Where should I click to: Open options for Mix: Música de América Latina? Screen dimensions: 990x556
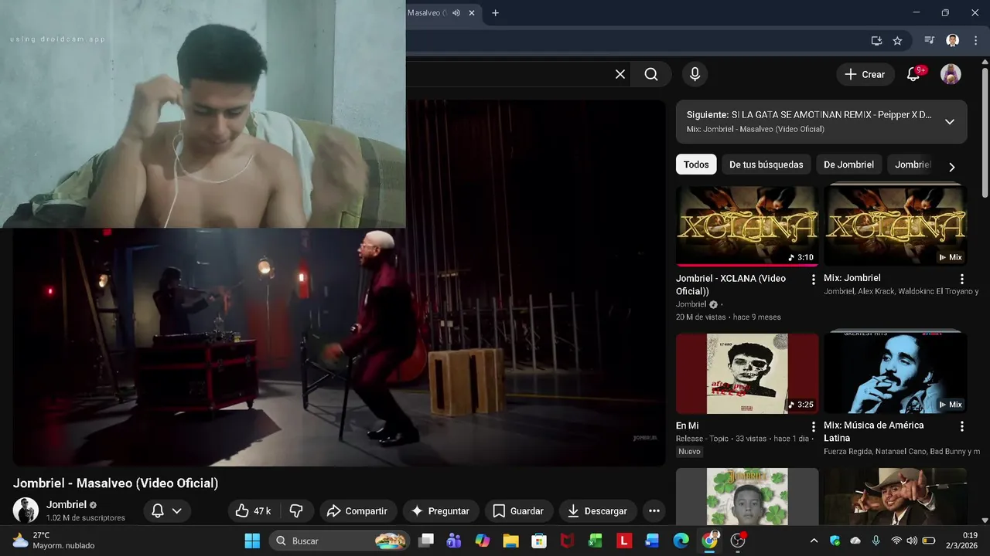tap(962, 426)
